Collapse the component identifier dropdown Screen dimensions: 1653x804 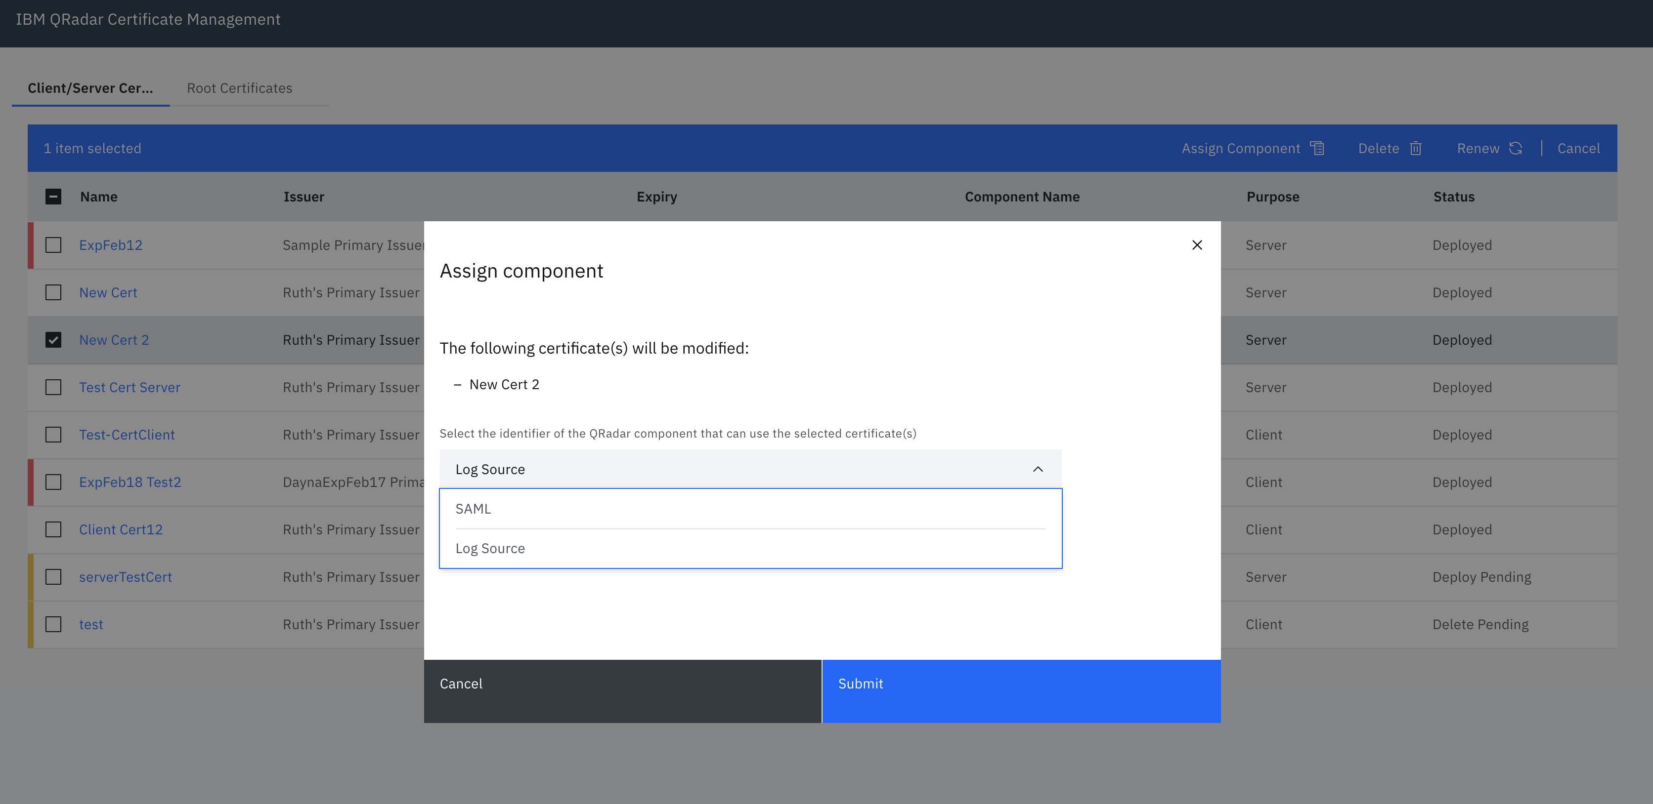[x=1038, y=469]
